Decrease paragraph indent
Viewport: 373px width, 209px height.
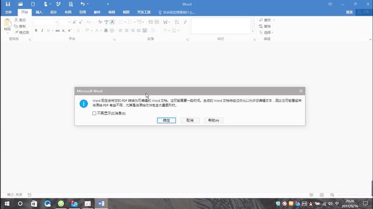click(x=150, y=22)
